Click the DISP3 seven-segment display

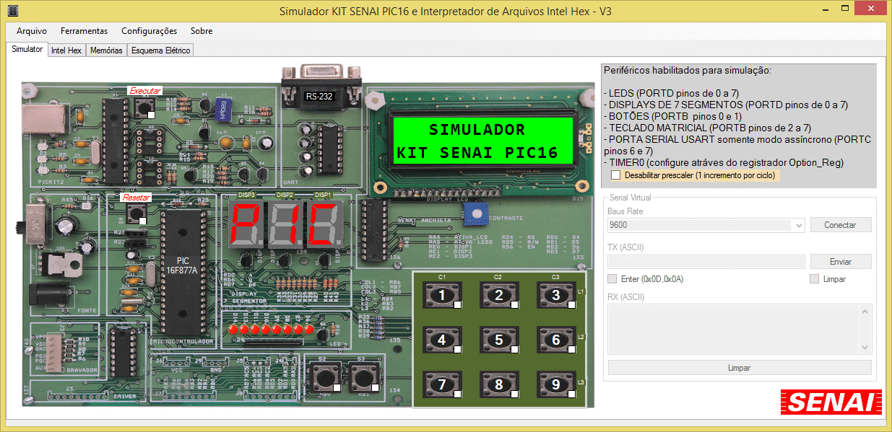tap(245, 224)
